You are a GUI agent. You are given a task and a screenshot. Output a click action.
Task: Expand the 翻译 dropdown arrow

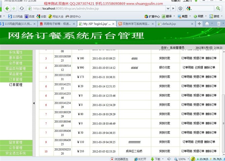click(174, 16)
